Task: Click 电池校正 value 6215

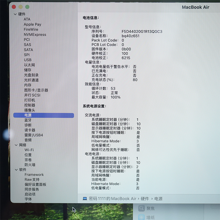Action: (126, 58)
